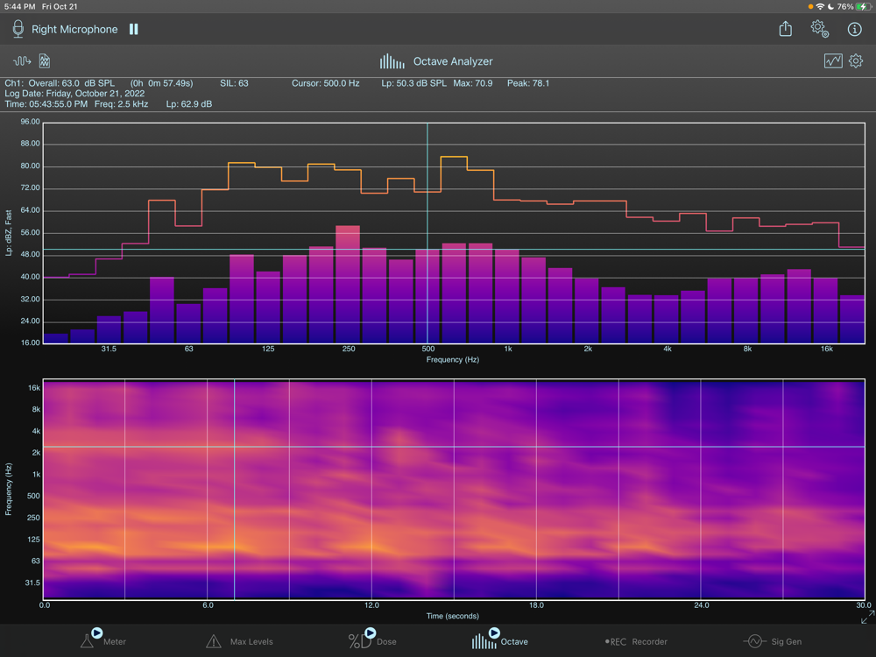Screen dimensions: 876x657
Task: Select the Octave tab
Action: pyautogui.click(x=500, y=640)
